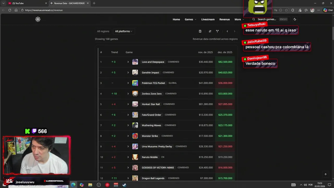Open Steam from the taskbar
This screenshot has height=188, width=334.
click(x=124, y=185)
